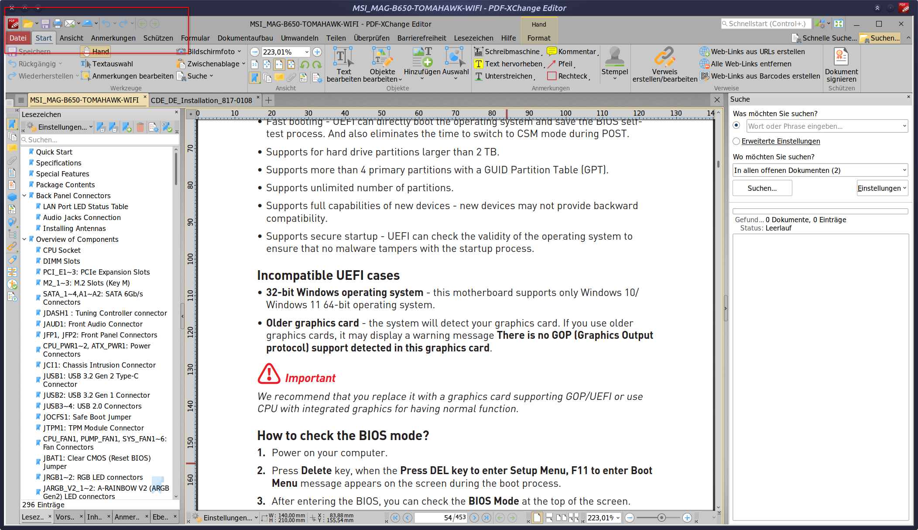Viewport: 918px width, 530px height.
Task: Toggle the Hand tool button
Action: pyautogui.click(x=95, y=52)
